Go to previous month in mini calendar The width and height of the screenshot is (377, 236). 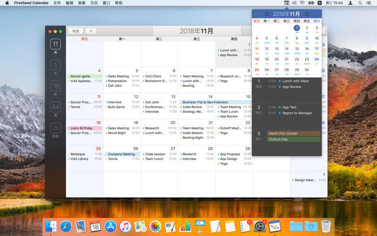click(x=267, y=14)
